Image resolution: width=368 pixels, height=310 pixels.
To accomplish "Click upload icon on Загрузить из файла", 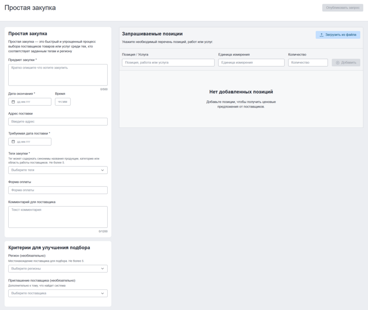I will 322,35.
